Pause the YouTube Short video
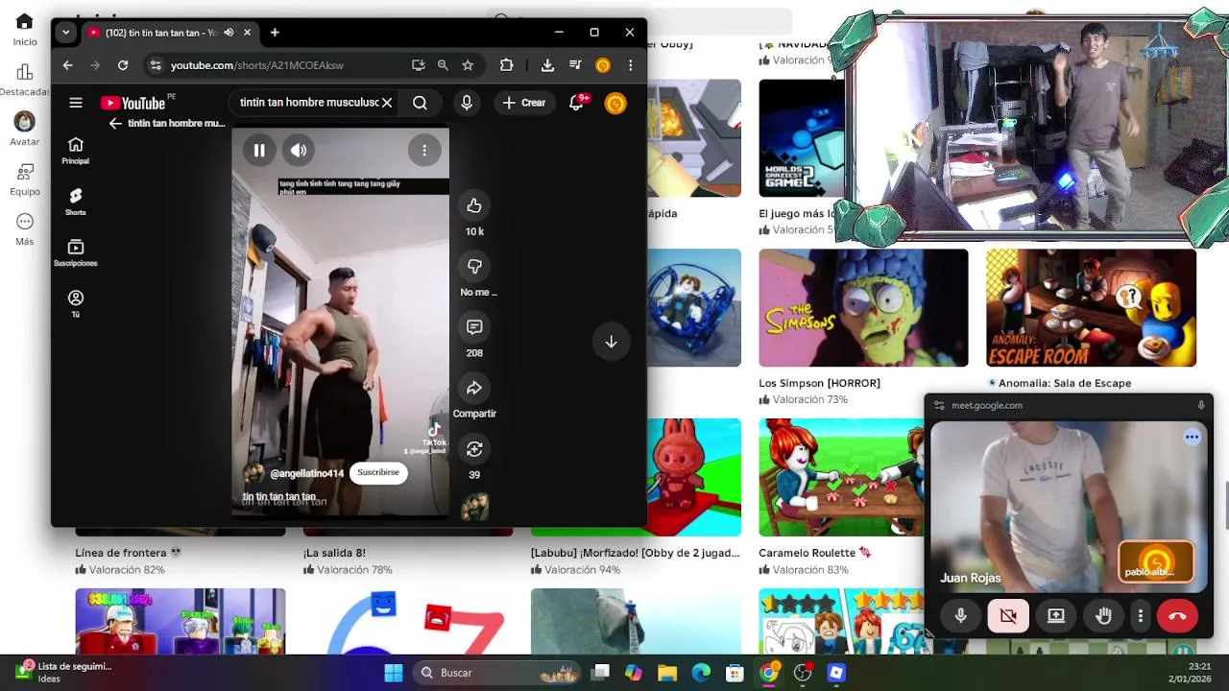Image resolution: width=1229 pixels, height=691 pixels. point(259,150)
